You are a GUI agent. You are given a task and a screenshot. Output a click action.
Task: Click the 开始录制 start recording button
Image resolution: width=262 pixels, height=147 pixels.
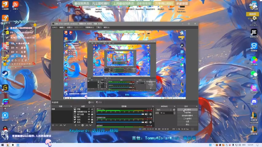pyautogui.click(x=187, y=113)
